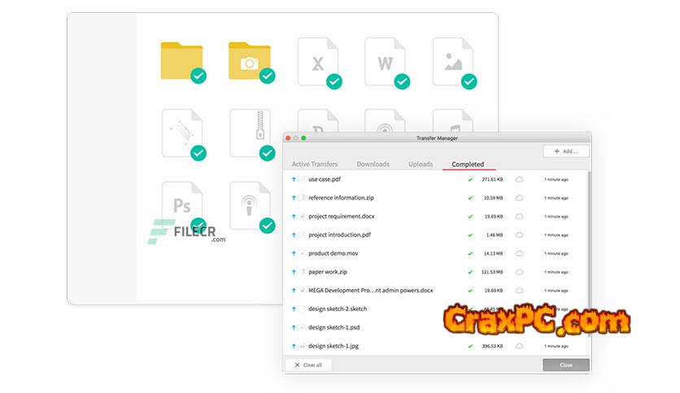Click the Clear all button

tap(308, 365)
